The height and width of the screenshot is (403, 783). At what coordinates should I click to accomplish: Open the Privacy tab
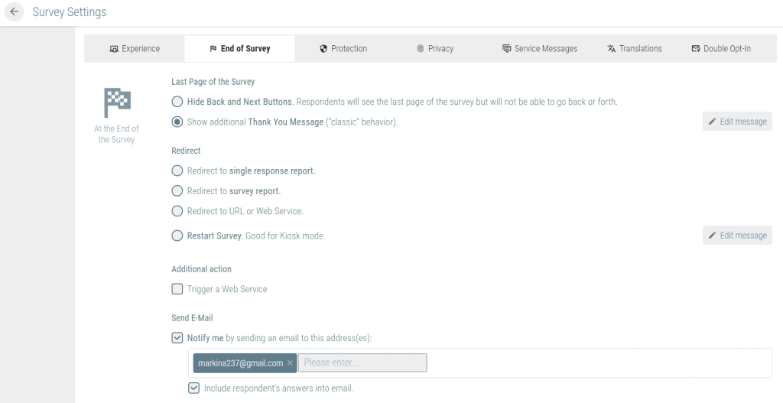(434, 48)
